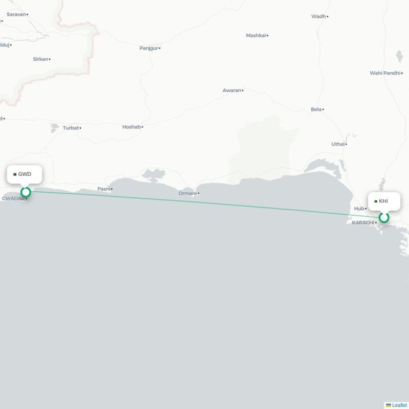Click the GWD airport circle marker
Screen dimensions: 409x409
pos(26,192)
